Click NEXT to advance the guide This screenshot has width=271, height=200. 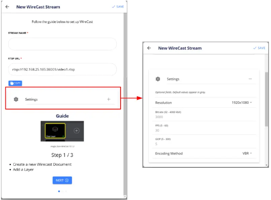[x=62, y=180]
